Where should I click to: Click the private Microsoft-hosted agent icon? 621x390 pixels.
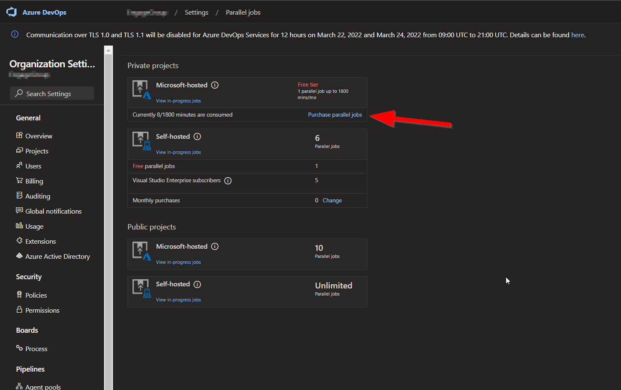click(142, 89)
